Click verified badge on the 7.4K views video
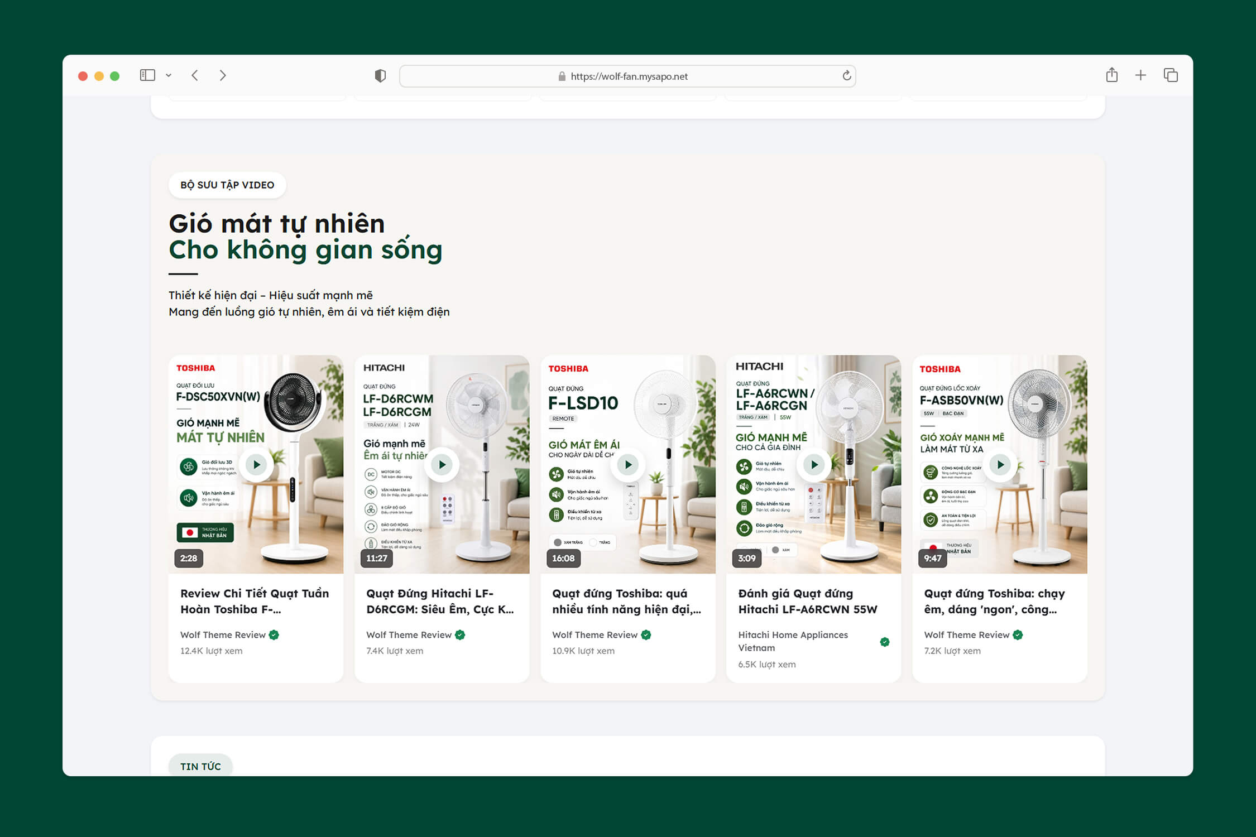 point(460,635)
